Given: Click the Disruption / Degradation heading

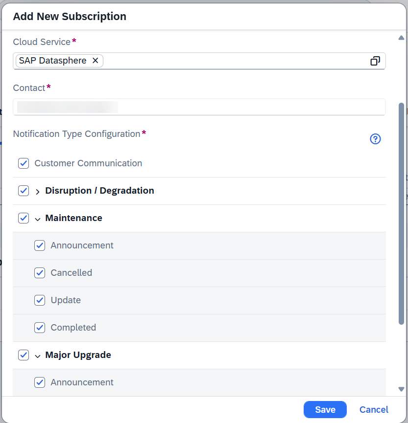Looking at the screenshot, I should click(100, 190).
